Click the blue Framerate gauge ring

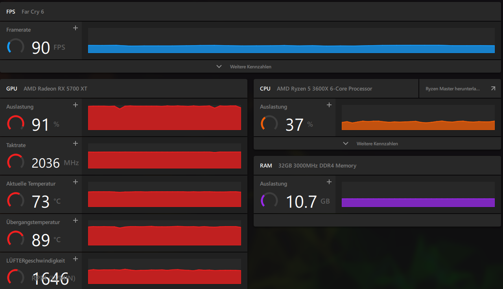pyautogui.click(x=16, y=47)
